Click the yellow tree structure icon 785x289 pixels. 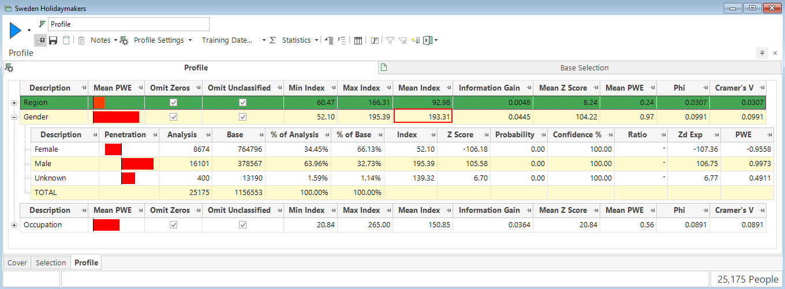click(x=415, y=40)
